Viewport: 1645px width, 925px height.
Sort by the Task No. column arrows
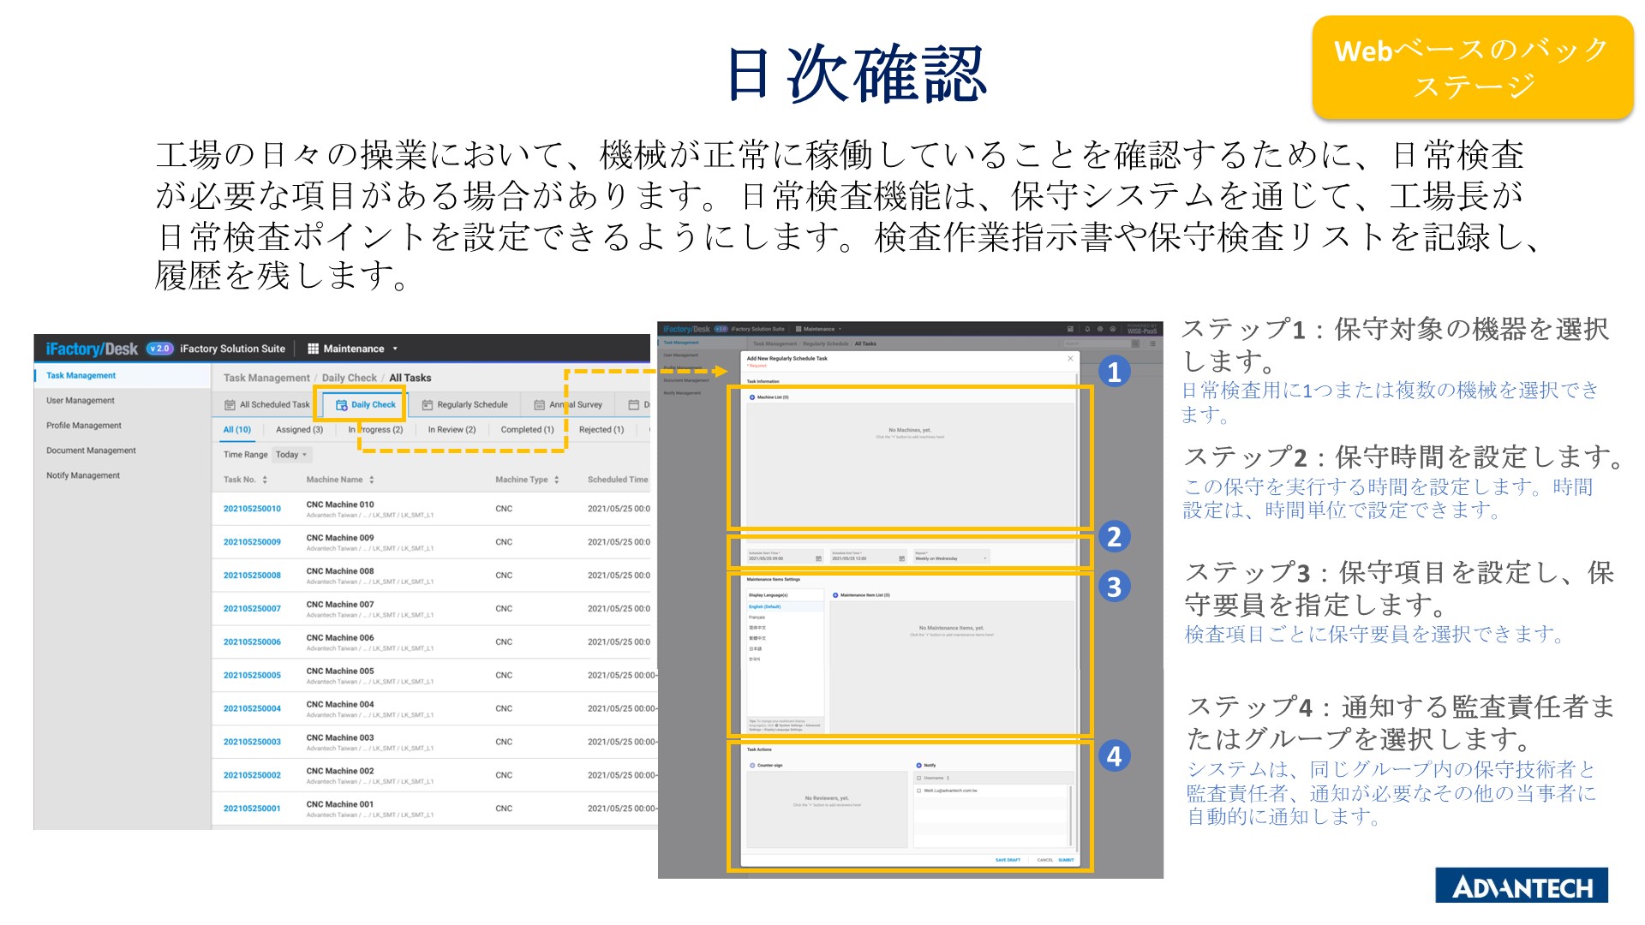point(265,480)
